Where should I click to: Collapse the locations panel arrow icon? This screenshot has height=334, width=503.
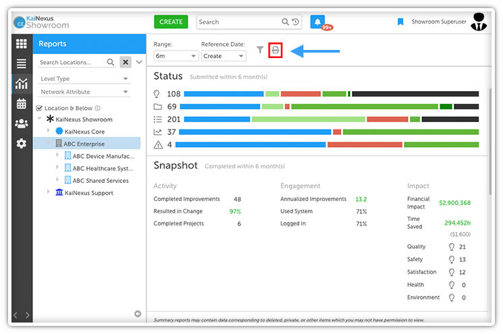138,314
